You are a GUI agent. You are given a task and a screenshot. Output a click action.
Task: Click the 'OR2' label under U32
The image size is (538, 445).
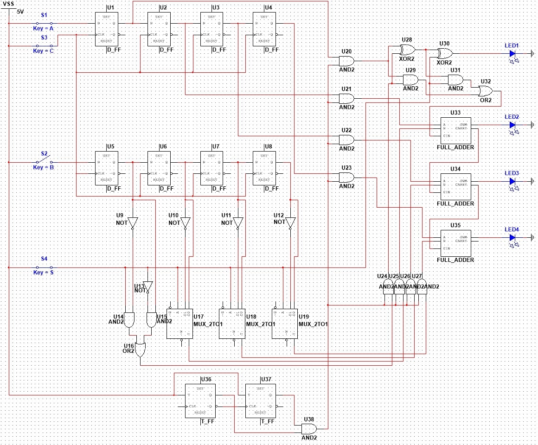486,100
